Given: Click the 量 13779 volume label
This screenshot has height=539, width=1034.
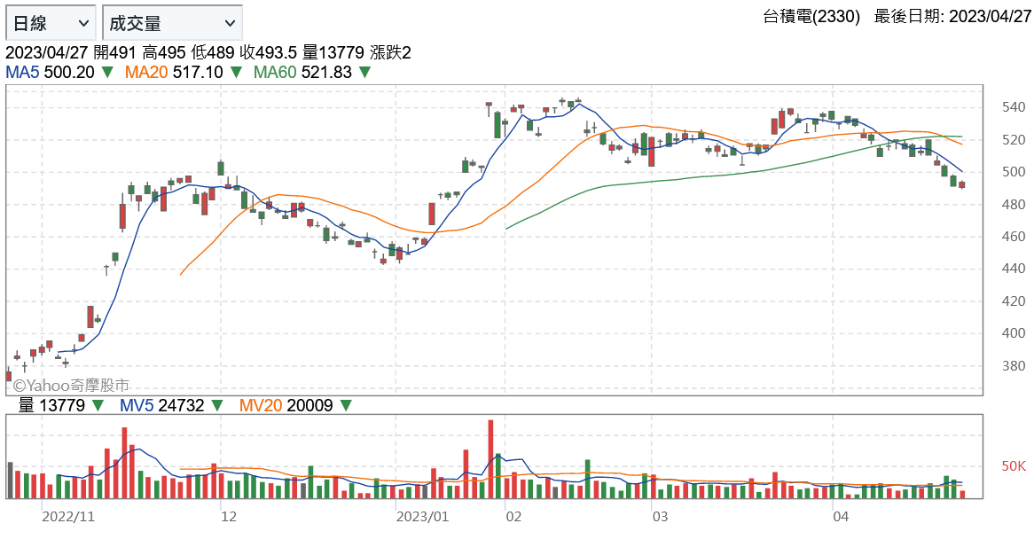Looking at the screenshot, I should click(x=51, y=405).
